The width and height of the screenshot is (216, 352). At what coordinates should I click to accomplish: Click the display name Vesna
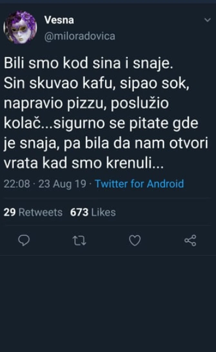point(59,19)
